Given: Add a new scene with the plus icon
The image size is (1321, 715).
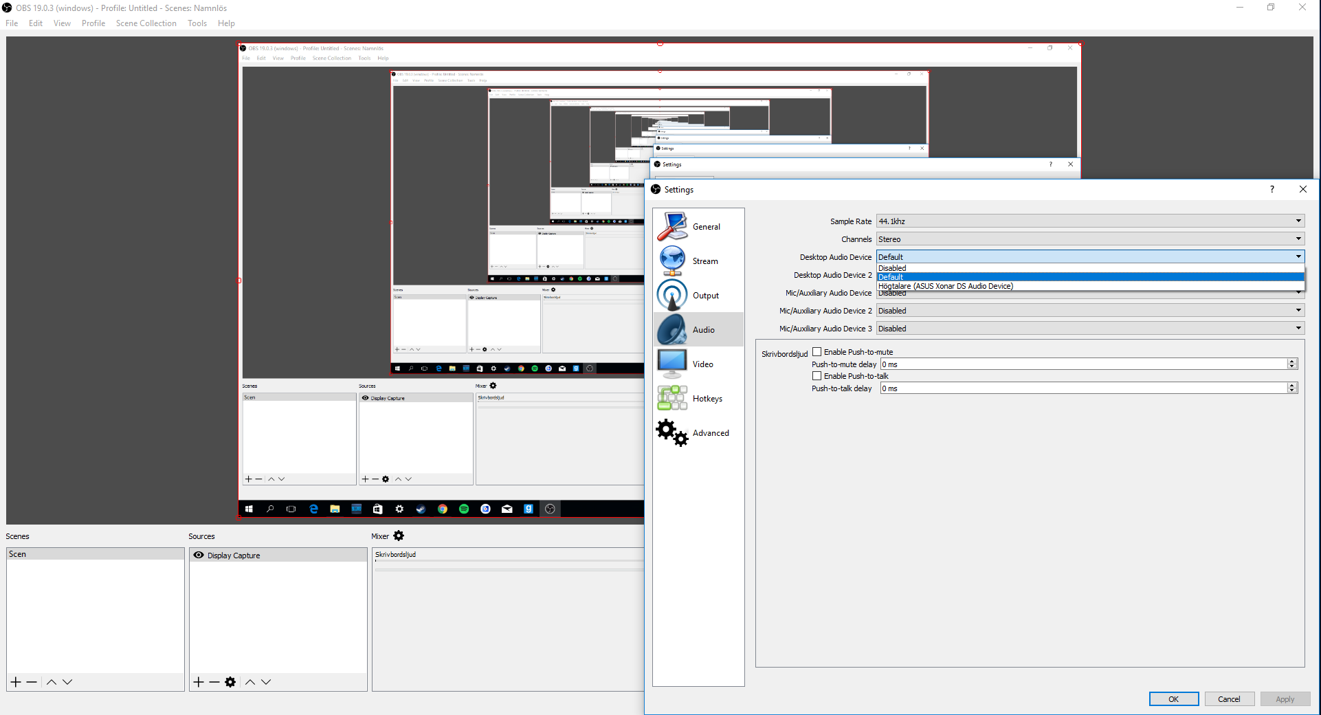Looking at the screenshot, I should coord(16,682).
